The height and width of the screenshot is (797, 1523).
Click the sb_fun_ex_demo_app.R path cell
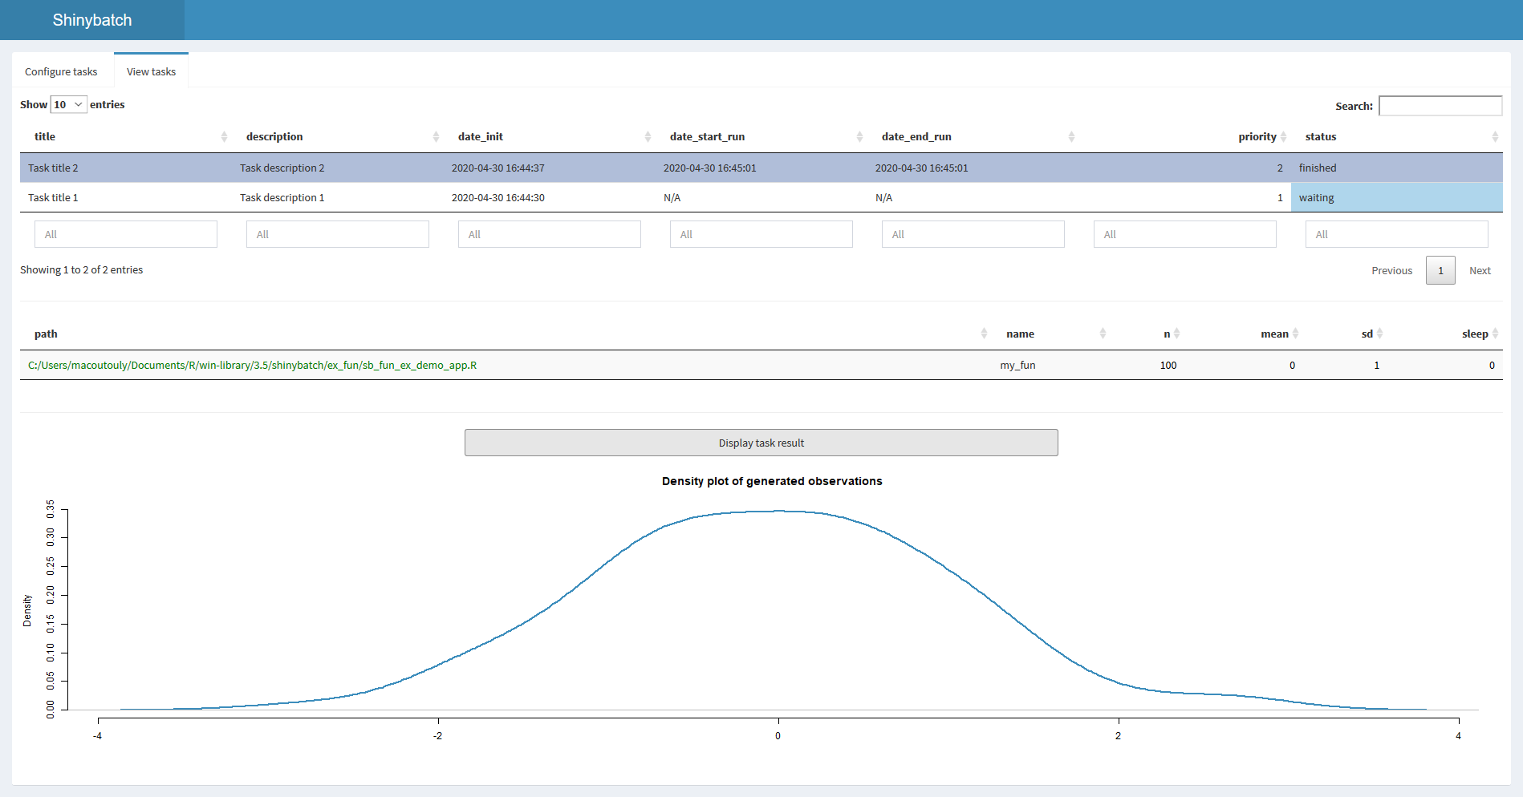click(x=506, y=365)
